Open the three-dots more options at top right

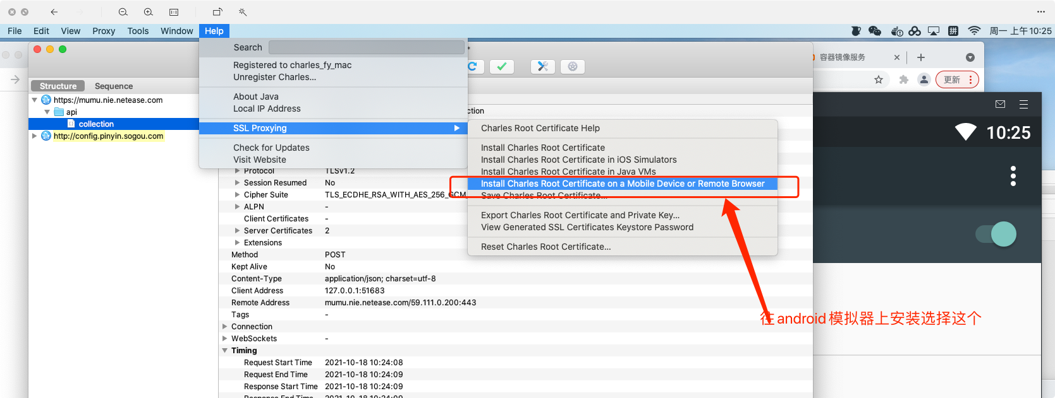point(1041,12)
